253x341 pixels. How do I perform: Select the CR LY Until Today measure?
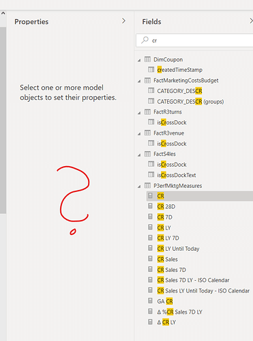click(x=178, y=249)
